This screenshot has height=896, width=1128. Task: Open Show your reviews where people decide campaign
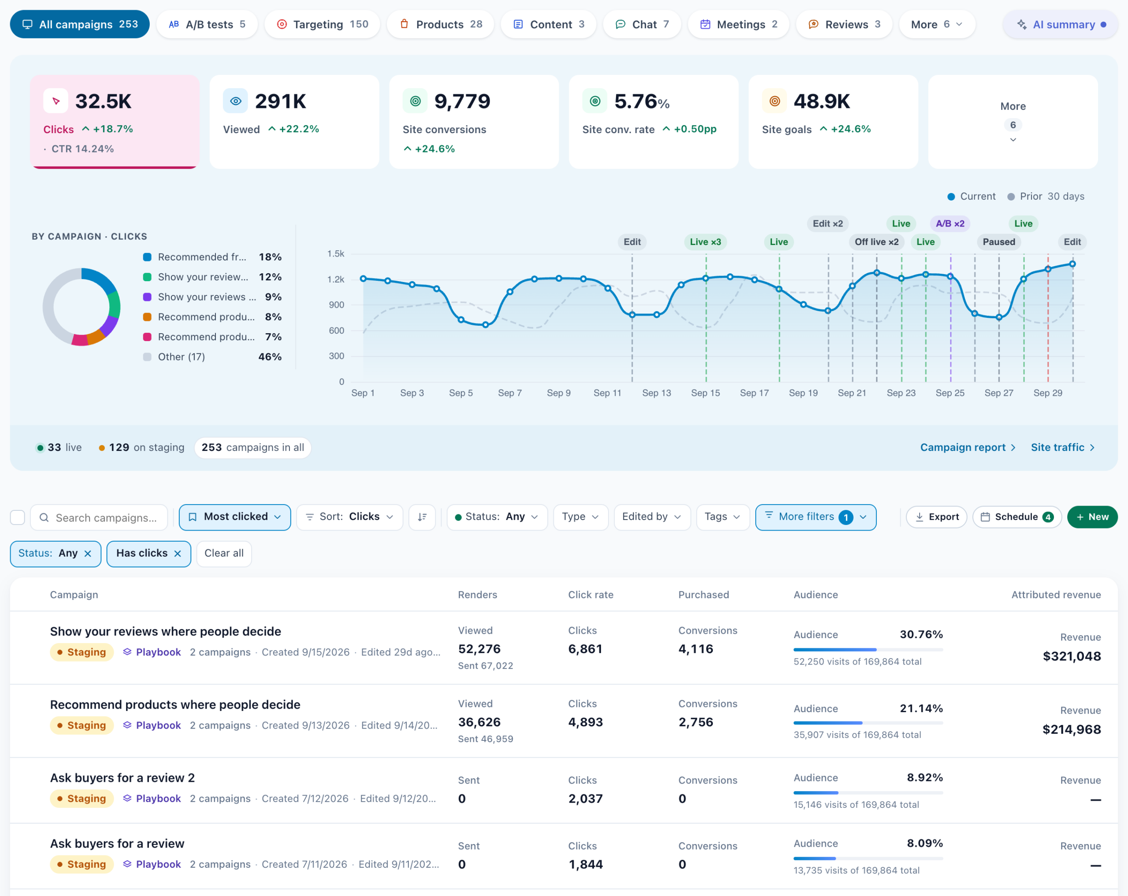coord(165,631)
